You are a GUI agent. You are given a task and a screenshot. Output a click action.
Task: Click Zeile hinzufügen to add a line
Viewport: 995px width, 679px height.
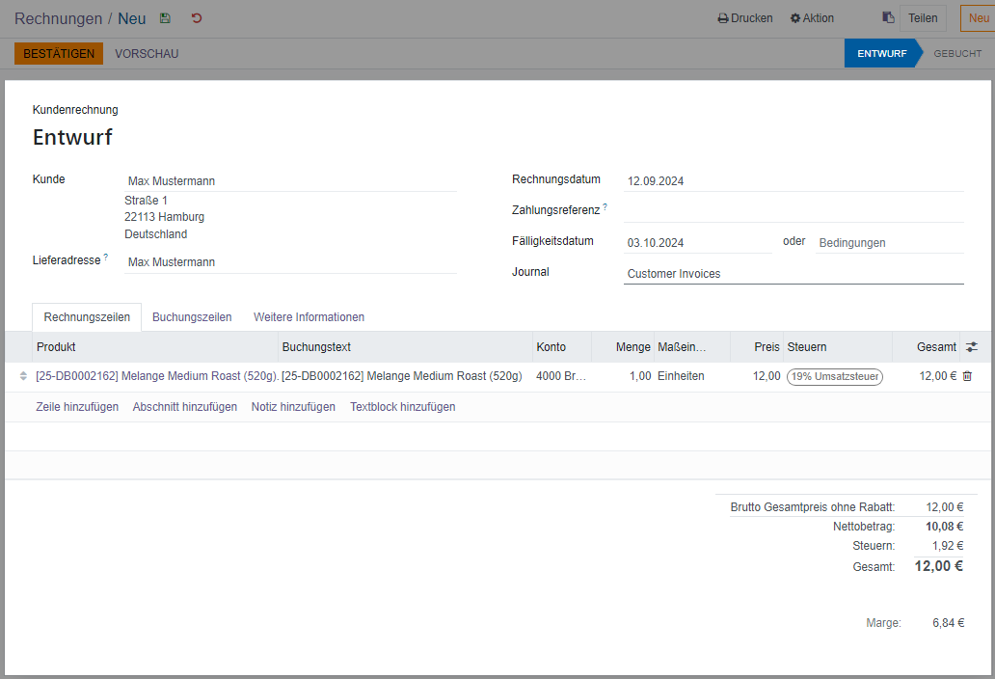click(x=77, y=407)
